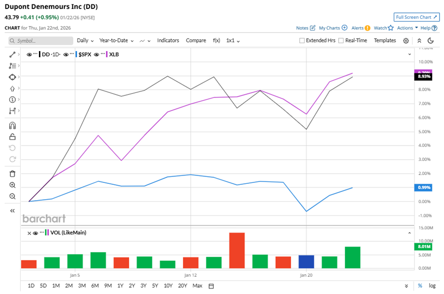
Task: Open the calendar date range picker
Action: point(211,286)
